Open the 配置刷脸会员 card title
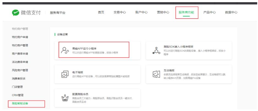The image size is (258, 111). 80,94
